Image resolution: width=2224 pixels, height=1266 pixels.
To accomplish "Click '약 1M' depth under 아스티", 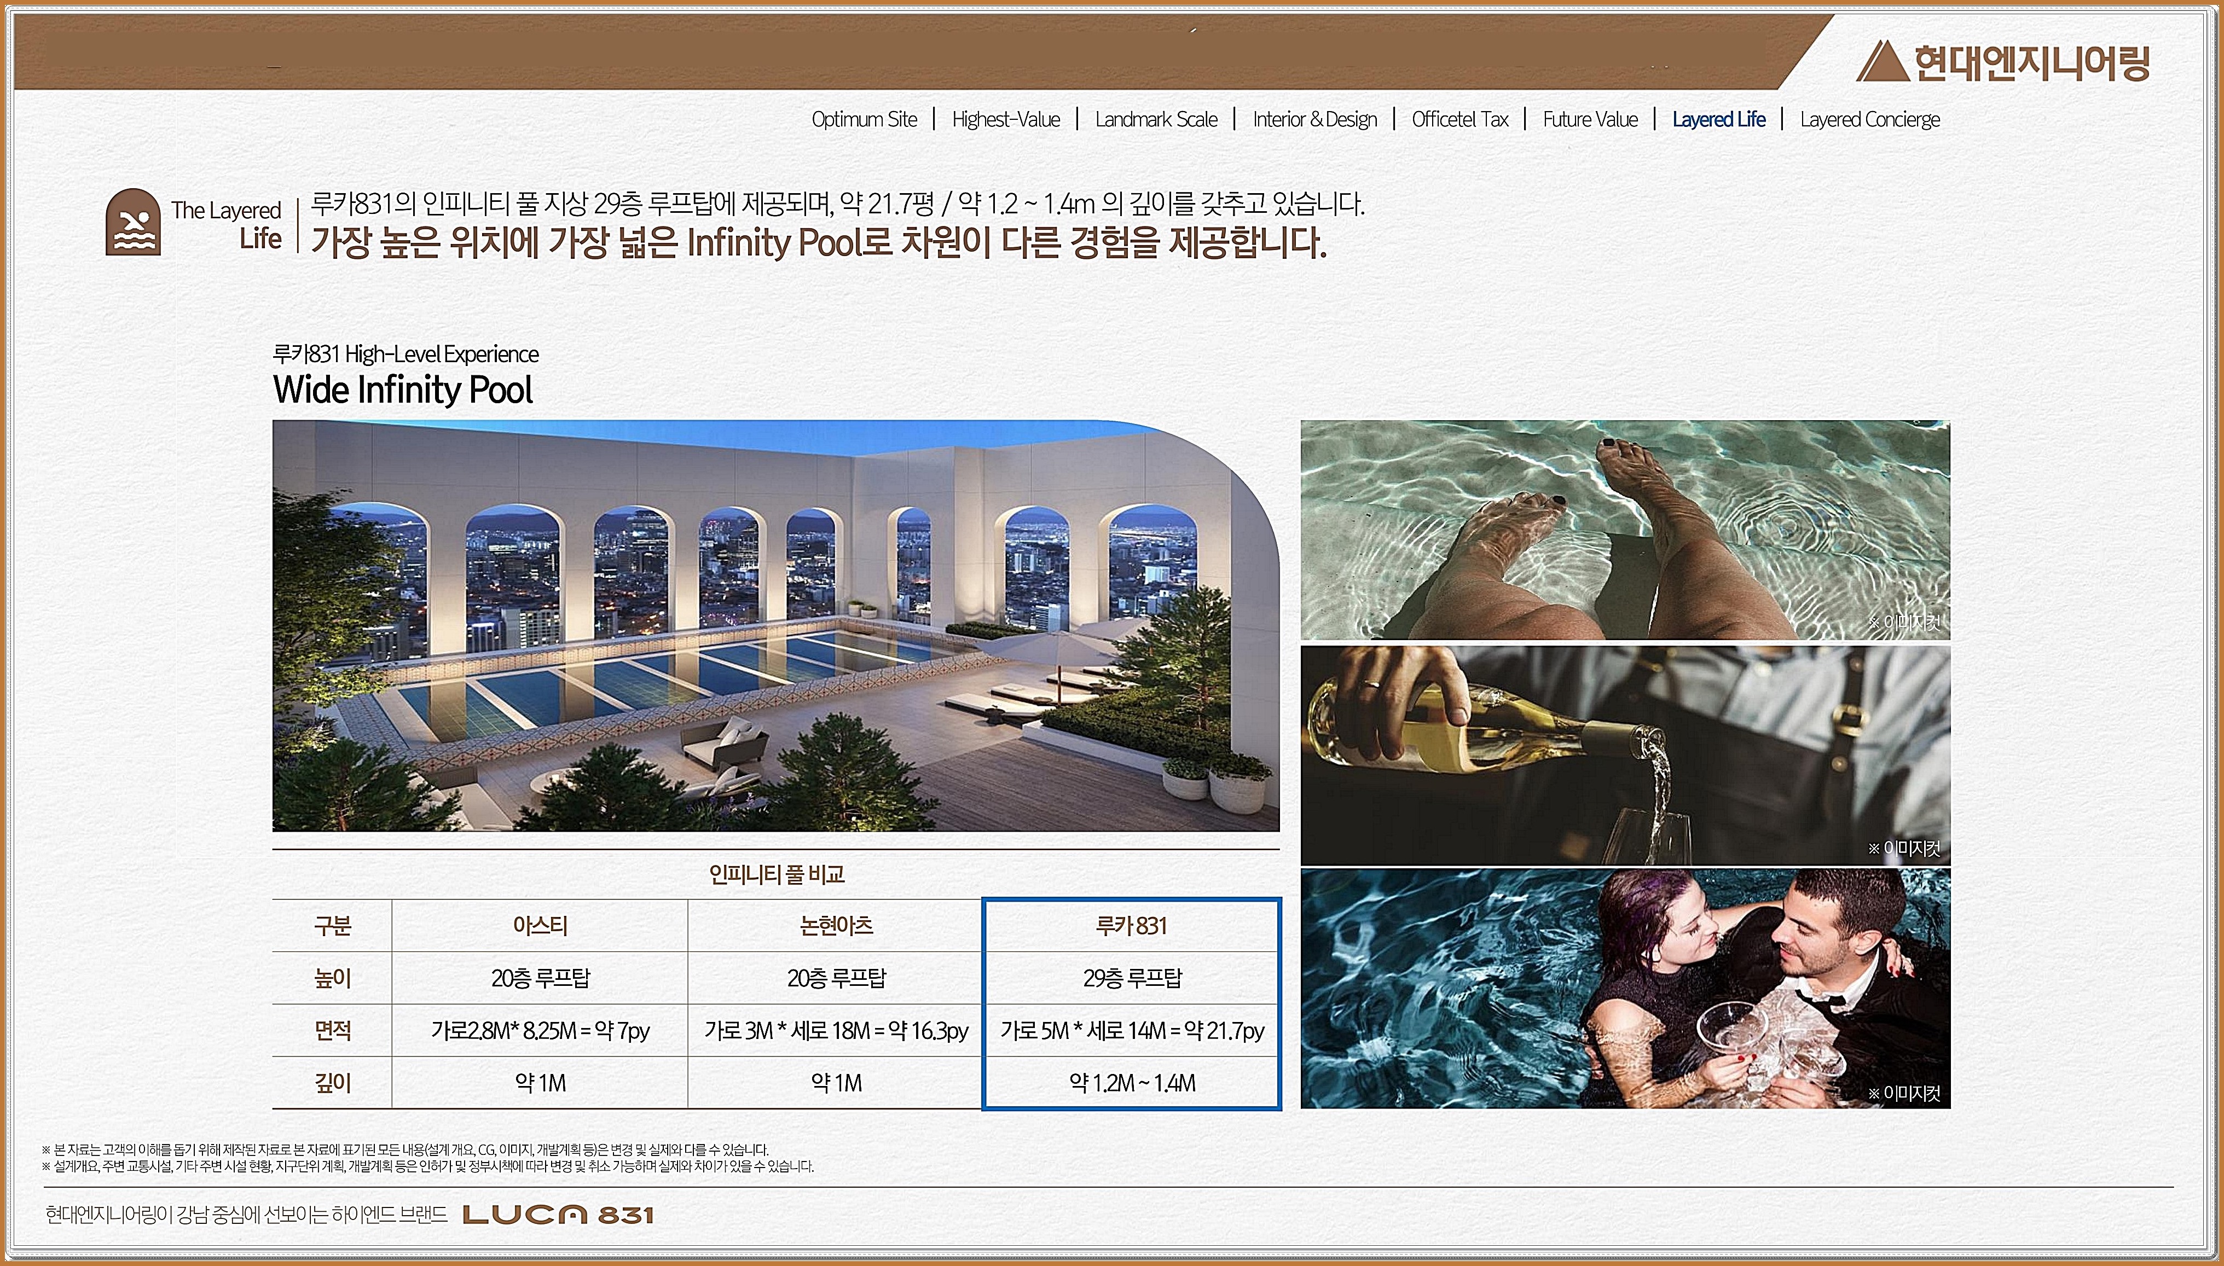I will pos(540,1083).
